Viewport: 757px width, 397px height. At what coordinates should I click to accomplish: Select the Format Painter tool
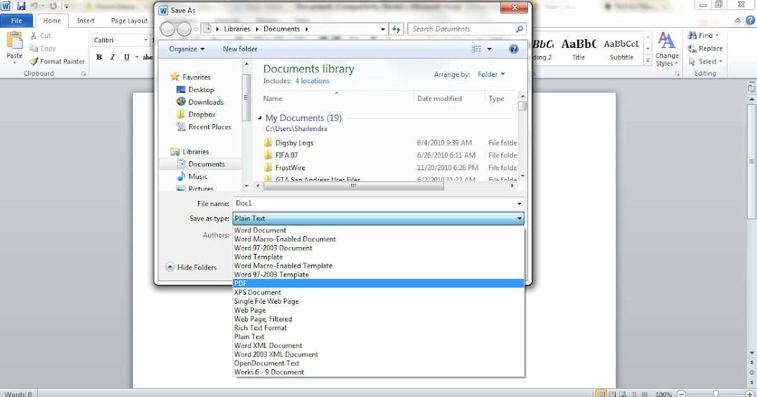click(x=57, y=61)
